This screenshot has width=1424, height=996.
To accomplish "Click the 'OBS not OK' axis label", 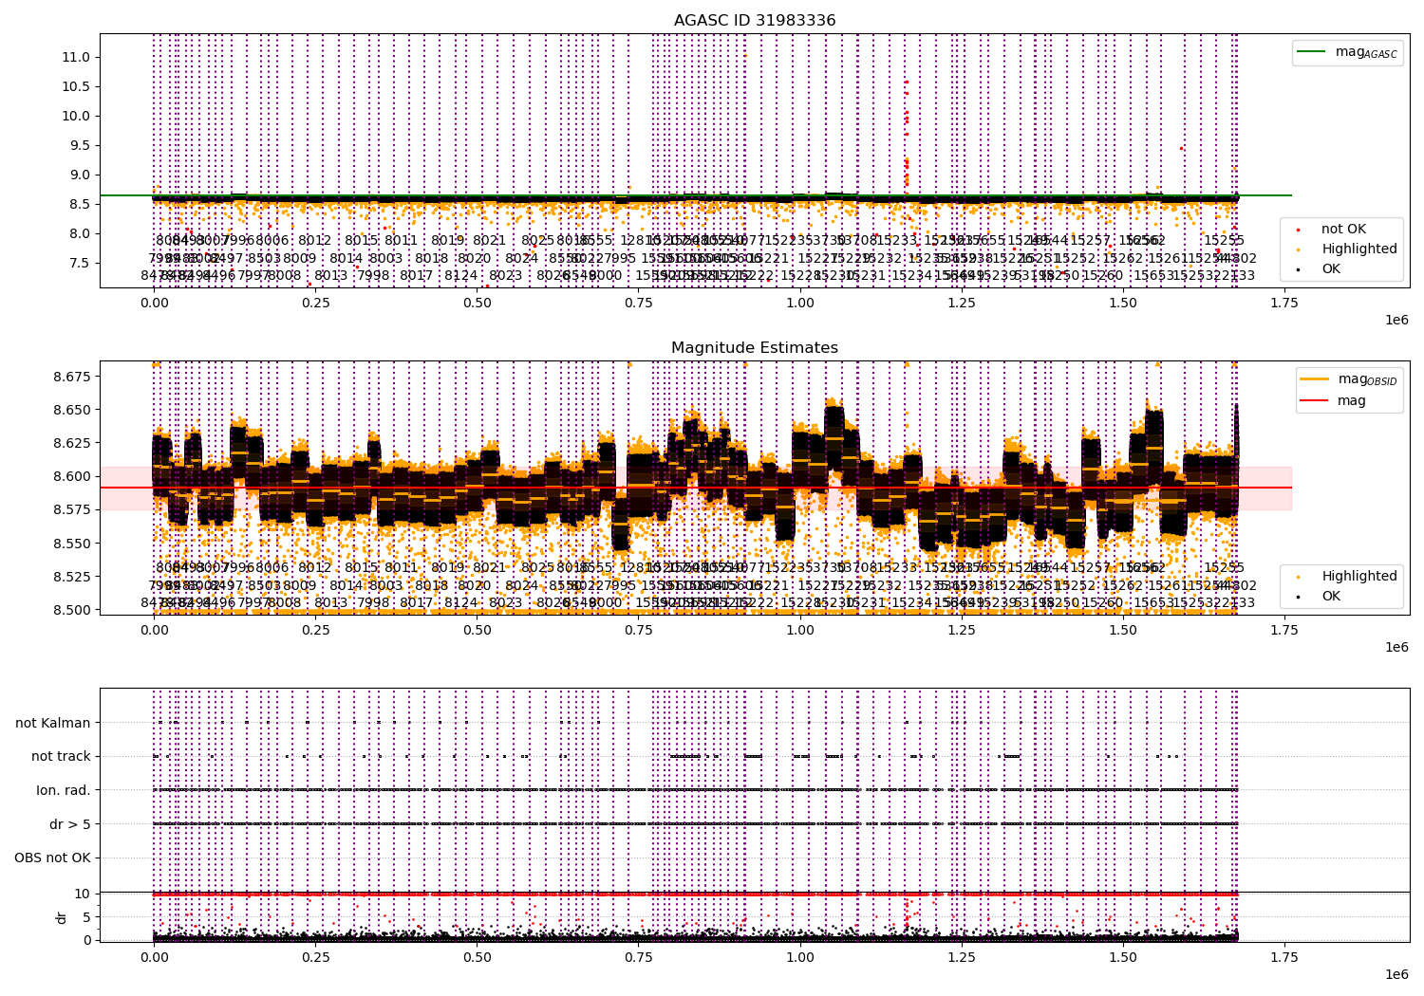I will [52, 858].
